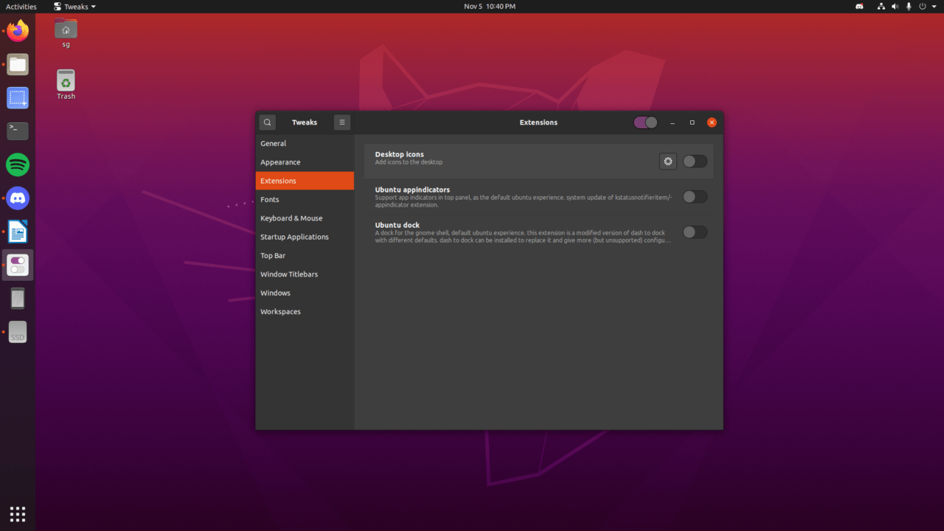Screen dimensions: 944x531
Task: Open Discord from the dock
Action: [x=18, y=198]
